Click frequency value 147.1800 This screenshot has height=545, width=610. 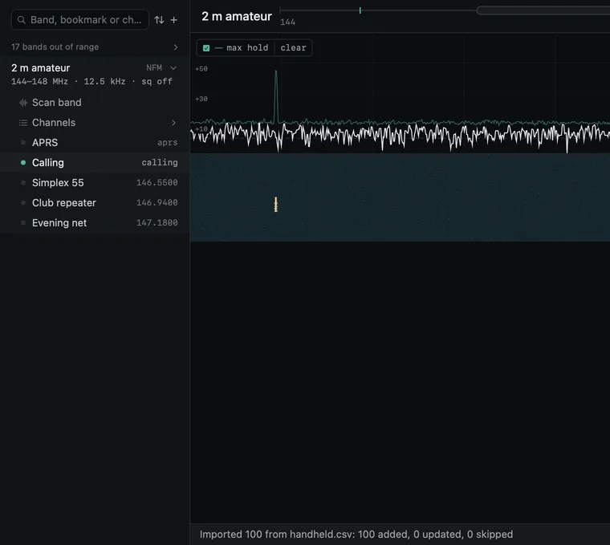tap(157, 222)
